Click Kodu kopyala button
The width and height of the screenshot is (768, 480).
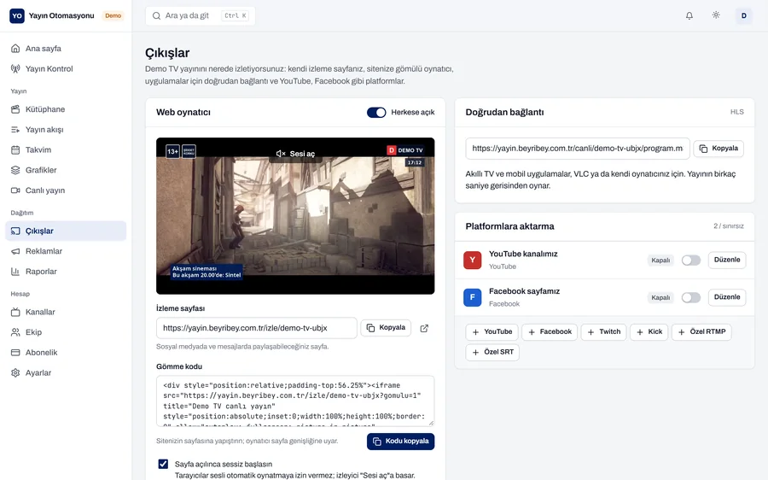(x=401, y=442)
